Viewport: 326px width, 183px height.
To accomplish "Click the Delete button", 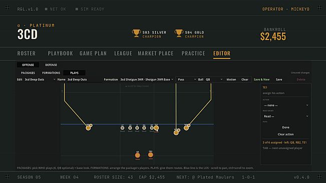I will tap(301, 79).
